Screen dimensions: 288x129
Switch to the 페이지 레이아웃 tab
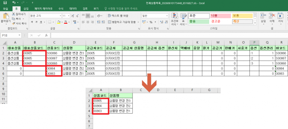[43, 9]
